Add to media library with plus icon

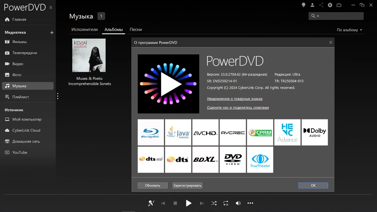point(52,33)
